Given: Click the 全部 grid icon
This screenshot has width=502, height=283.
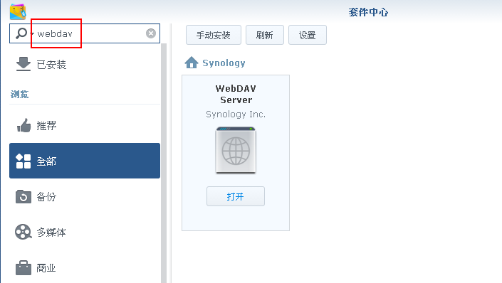Looking at the screenshot, I should click(23, 161).
